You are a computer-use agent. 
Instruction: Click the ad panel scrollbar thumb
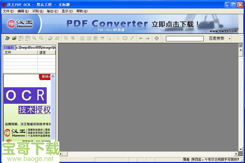coord(53,109)
